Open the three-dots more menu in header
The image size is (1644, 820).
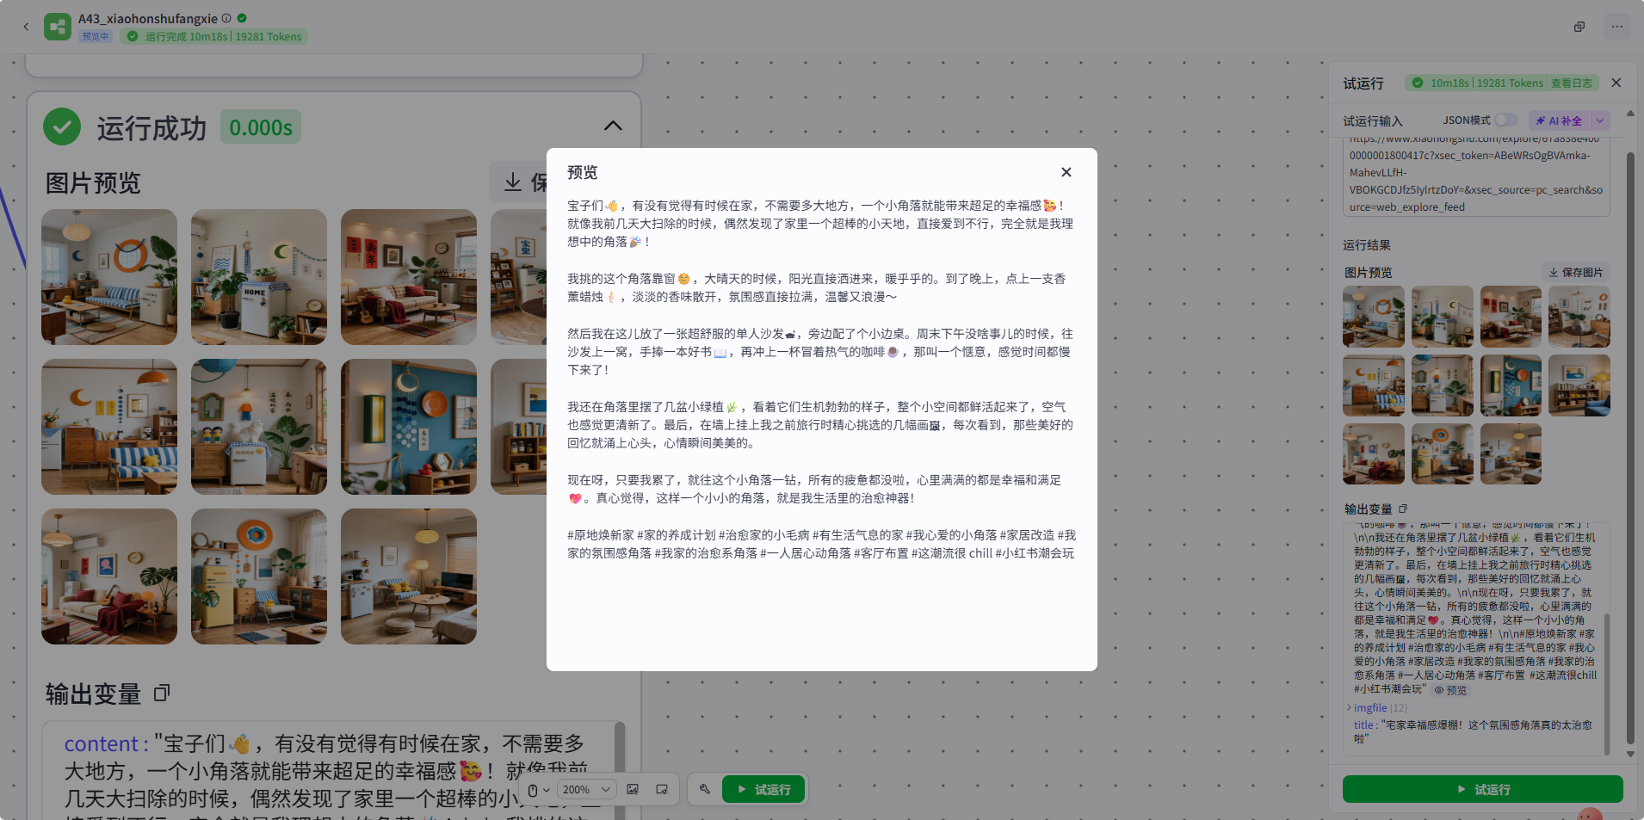pos(1617,27)
